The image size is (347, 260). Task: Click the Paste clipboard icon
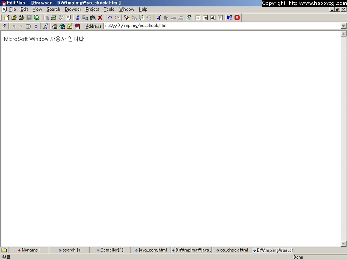(x=93, y=18)
